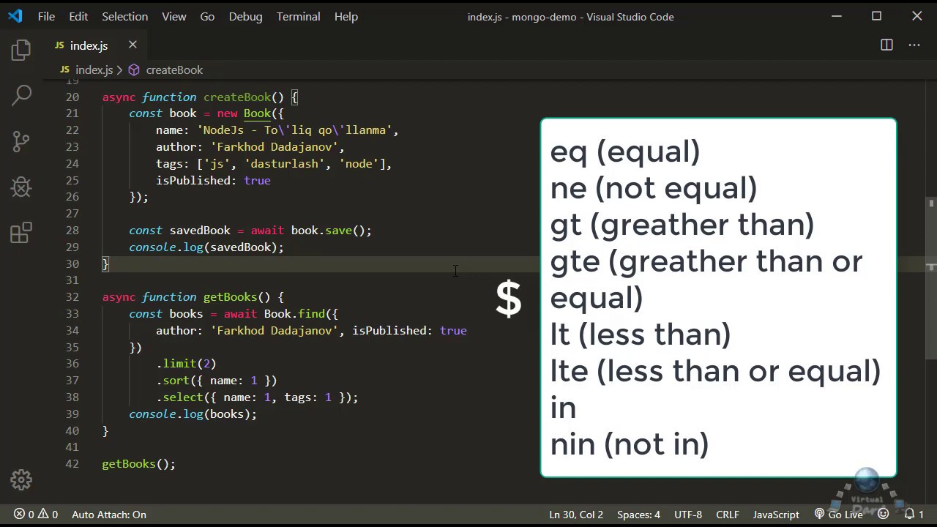Open the Debug menu
The width and height of the screenshot is (937, 527).
245,16
